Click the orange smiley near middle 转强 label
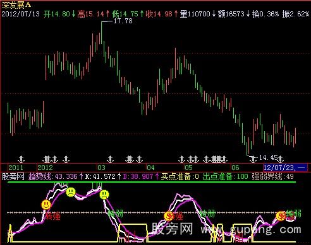This screenshot has height=245, width=311. 169,216
